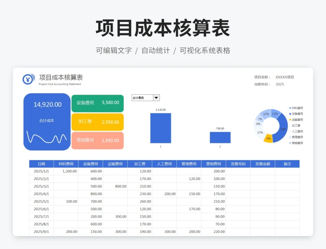
Task: Select the 300.00 labor cell in 2025/9/1 row
Action: [x=164, y=232]
